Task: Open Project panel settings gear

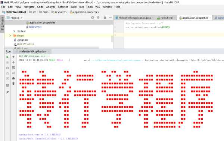Action: [x=105, y=18]
